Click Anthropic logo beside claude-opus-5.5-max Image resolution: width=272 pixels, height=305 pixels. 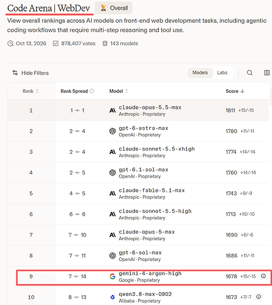(112, 111)
